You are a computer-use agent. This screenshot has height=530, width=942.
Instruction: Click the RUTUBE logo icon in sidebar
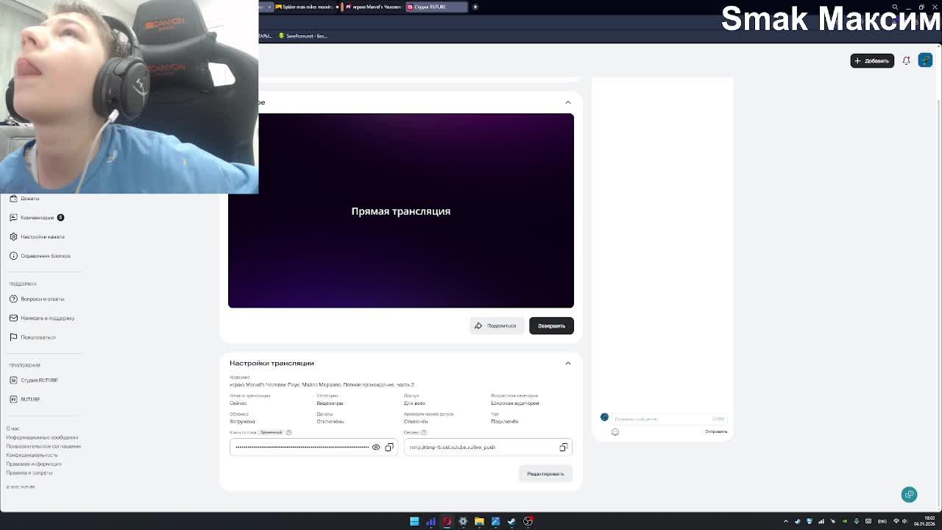[x=13, y=399]
